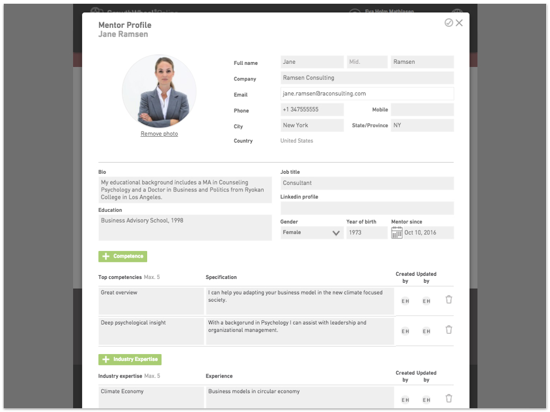Add a new Competence
Screen dimensions: 550x412
(x=123, y=256)
